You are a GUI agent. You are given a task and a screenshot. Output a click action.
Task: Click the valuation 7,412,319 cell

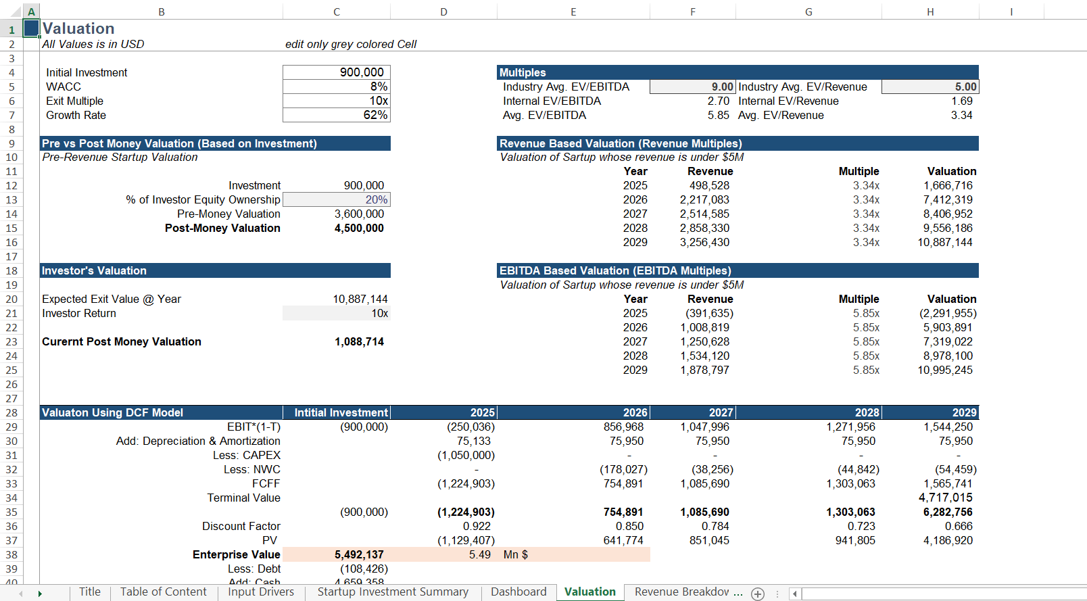(930, 199)
